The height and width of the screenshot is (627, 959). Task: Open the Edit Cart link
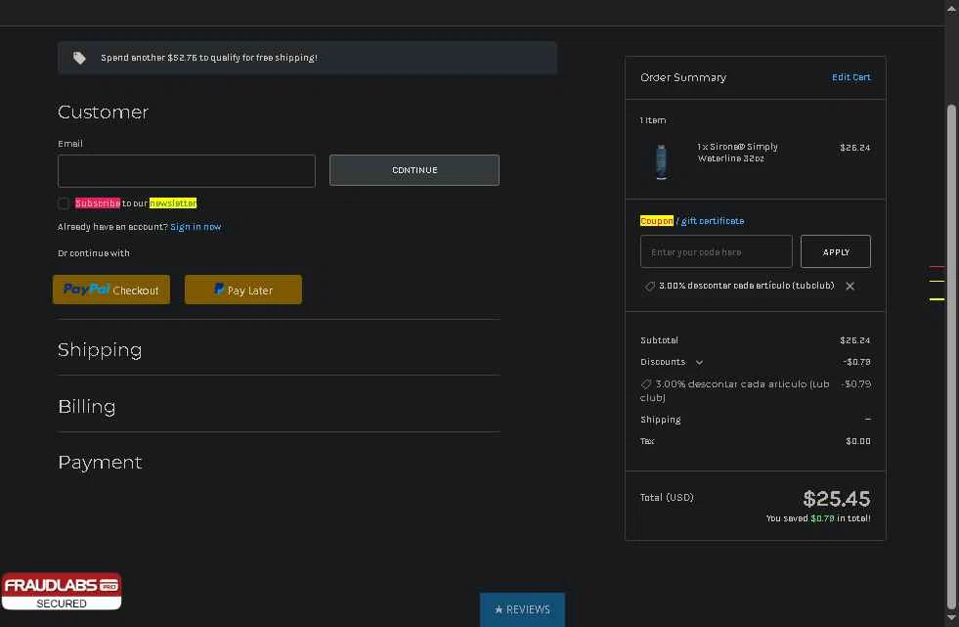pyautogui.click(x=850, y=77)
